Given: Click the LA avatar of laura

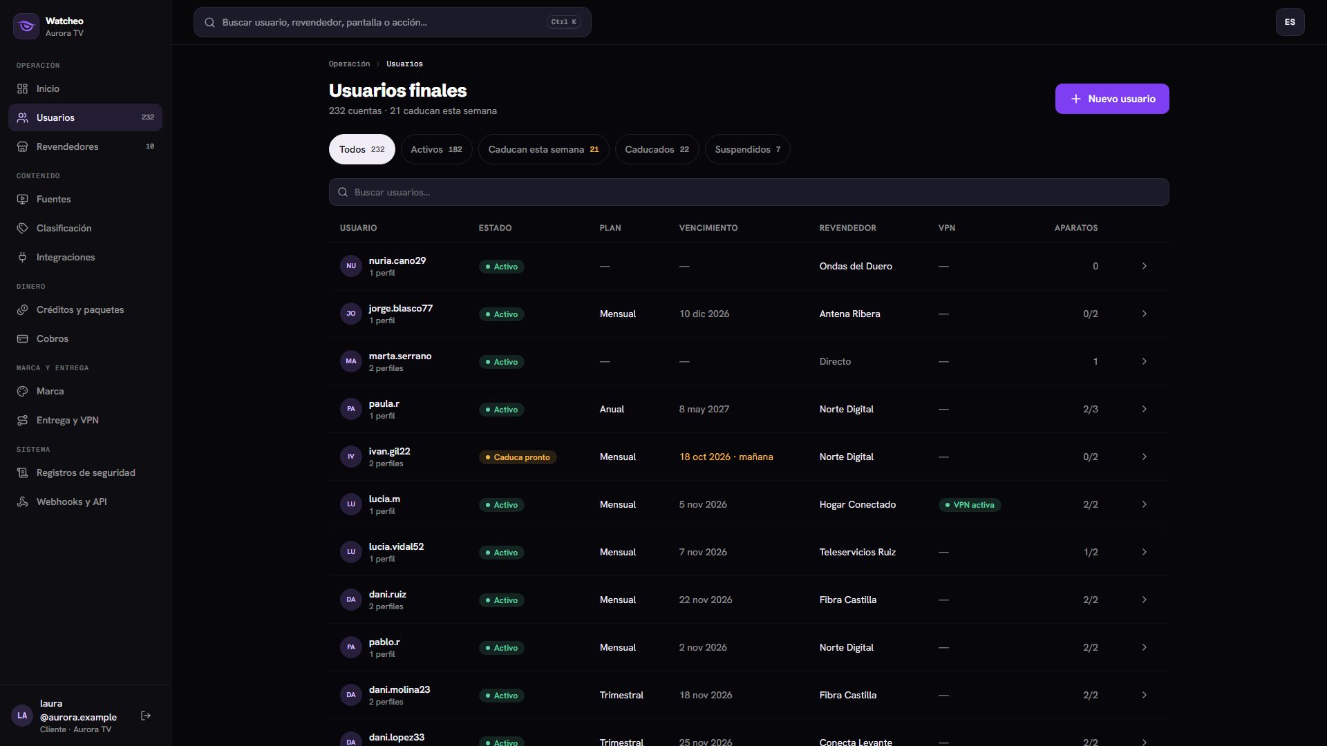Looking at the screenshot, I should pyautogui.click(x=22, y=716).
